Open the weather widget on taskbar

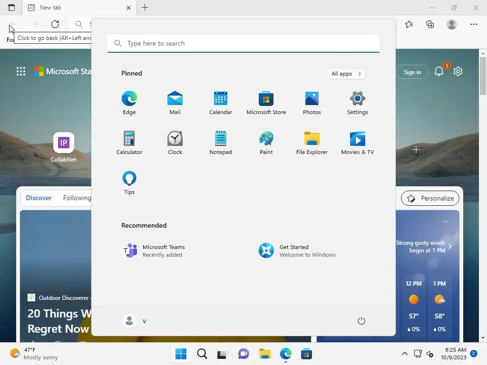click(x=34, y=354)
